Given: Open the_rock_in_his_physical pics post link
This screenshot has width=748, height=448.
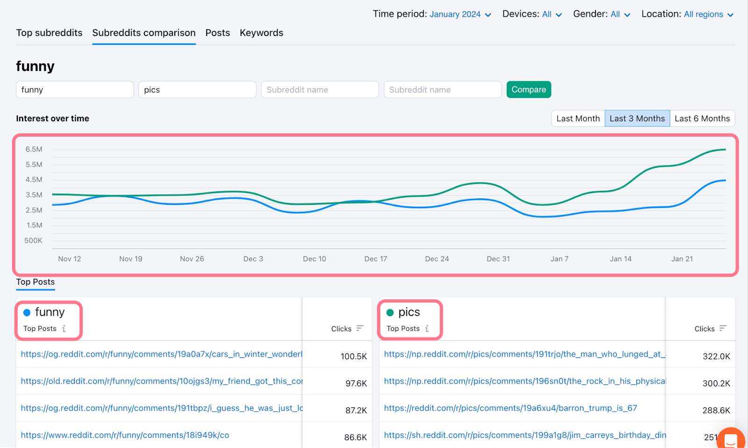Looking at the screenshot, I should tap(525, 381).
